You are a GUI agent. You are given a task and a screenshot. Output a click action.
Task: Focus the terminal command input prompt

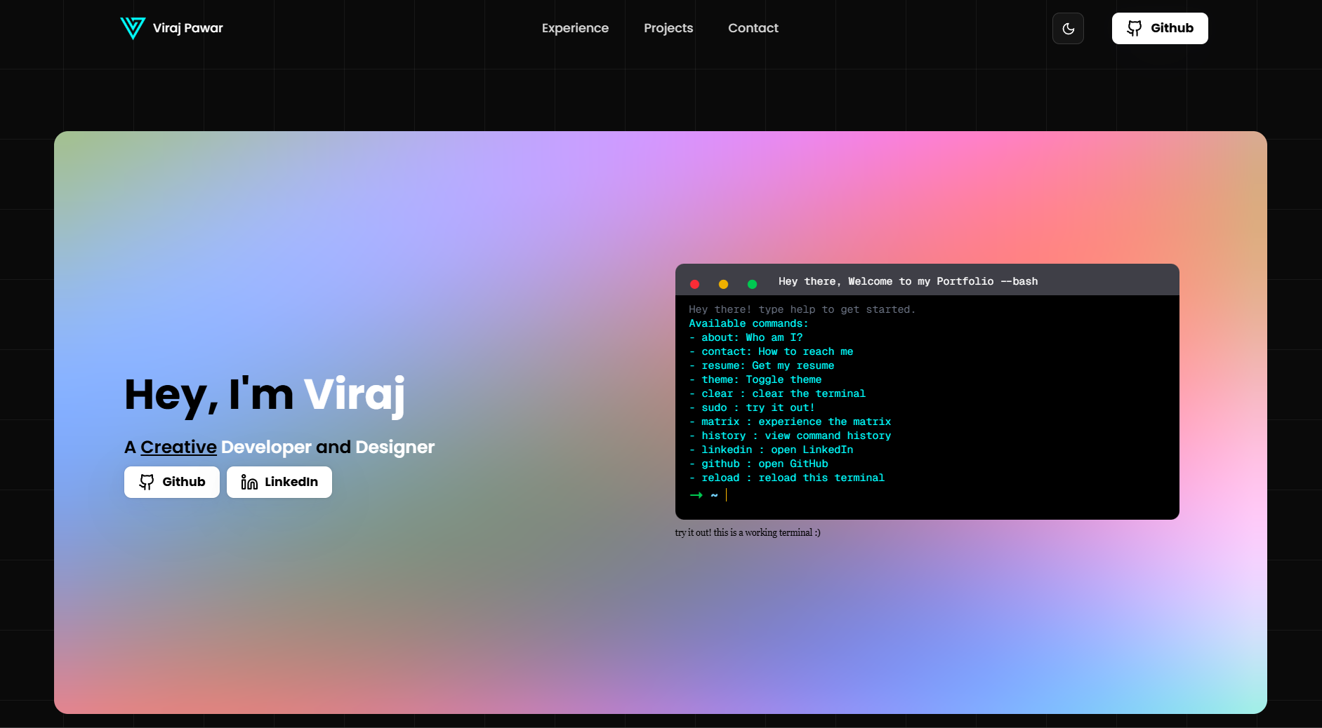click(842, 495)
